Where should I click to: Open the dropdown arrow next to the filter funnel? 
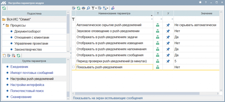(x=96, y=8)
